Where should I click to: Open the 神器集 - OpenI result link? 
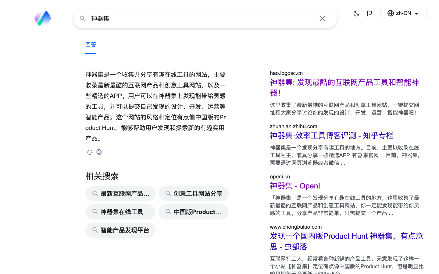coord(295,186)
